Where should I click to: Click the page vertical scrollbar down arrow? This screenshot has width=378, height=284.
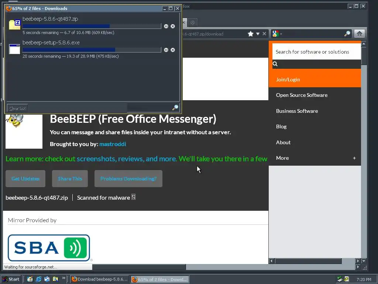(364, 261)
